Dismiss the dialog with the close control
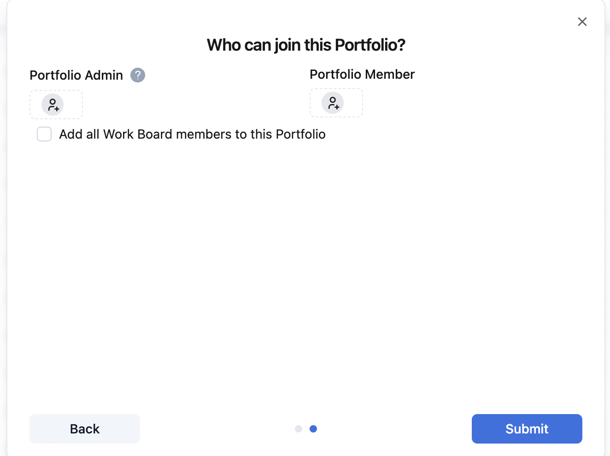Viewport: 610px width, 456px height. click(x=582, y=22)
